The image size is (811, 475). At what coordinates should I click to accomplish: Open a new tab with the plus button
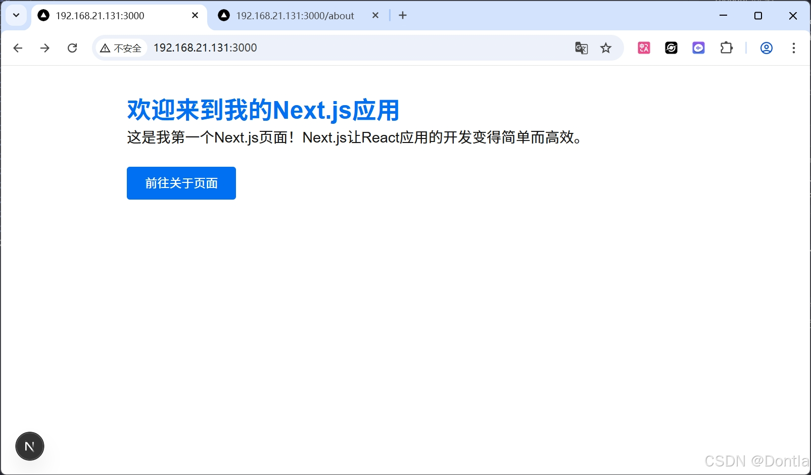pyautogui.click(x=403, y=15)
